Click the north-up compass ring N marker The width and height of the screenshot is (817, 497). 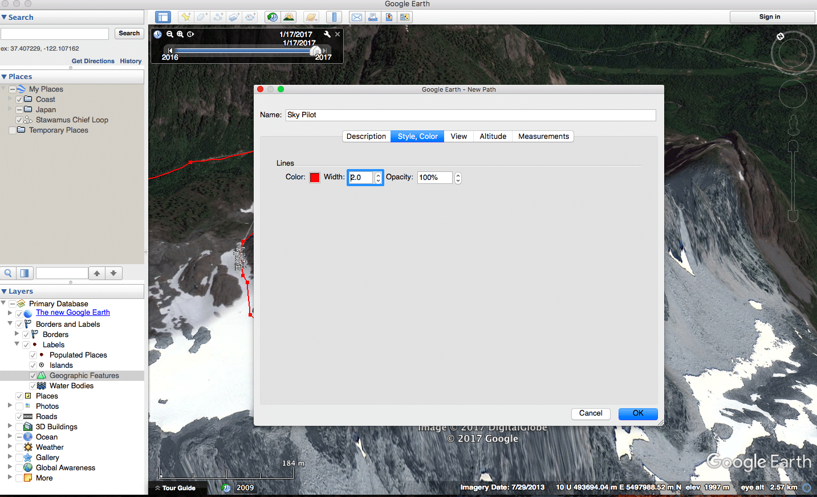click(781, 36)
